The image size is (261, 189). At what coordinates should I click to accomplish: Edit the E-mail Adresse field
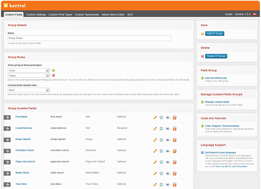(x=155, y=129)
